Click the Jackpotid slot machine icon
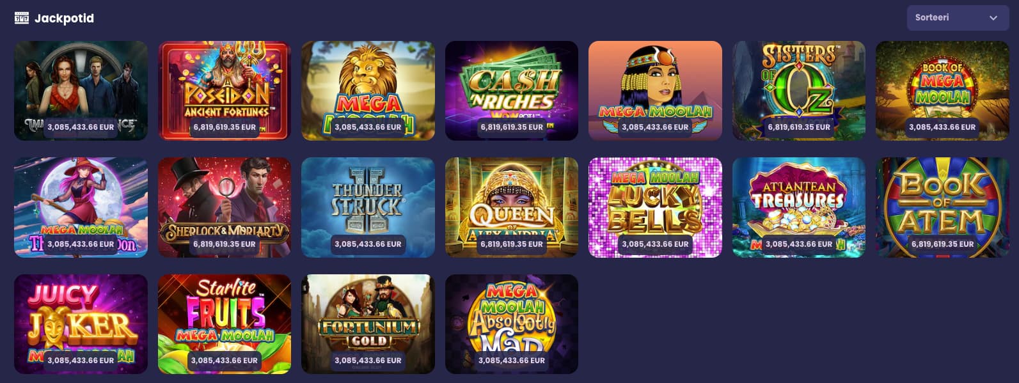This screenshot has height=383, width=1019. pos(22,18)
